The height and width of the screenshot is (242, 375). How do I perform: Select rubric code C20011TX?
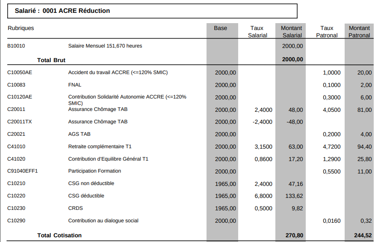[19, 122]
